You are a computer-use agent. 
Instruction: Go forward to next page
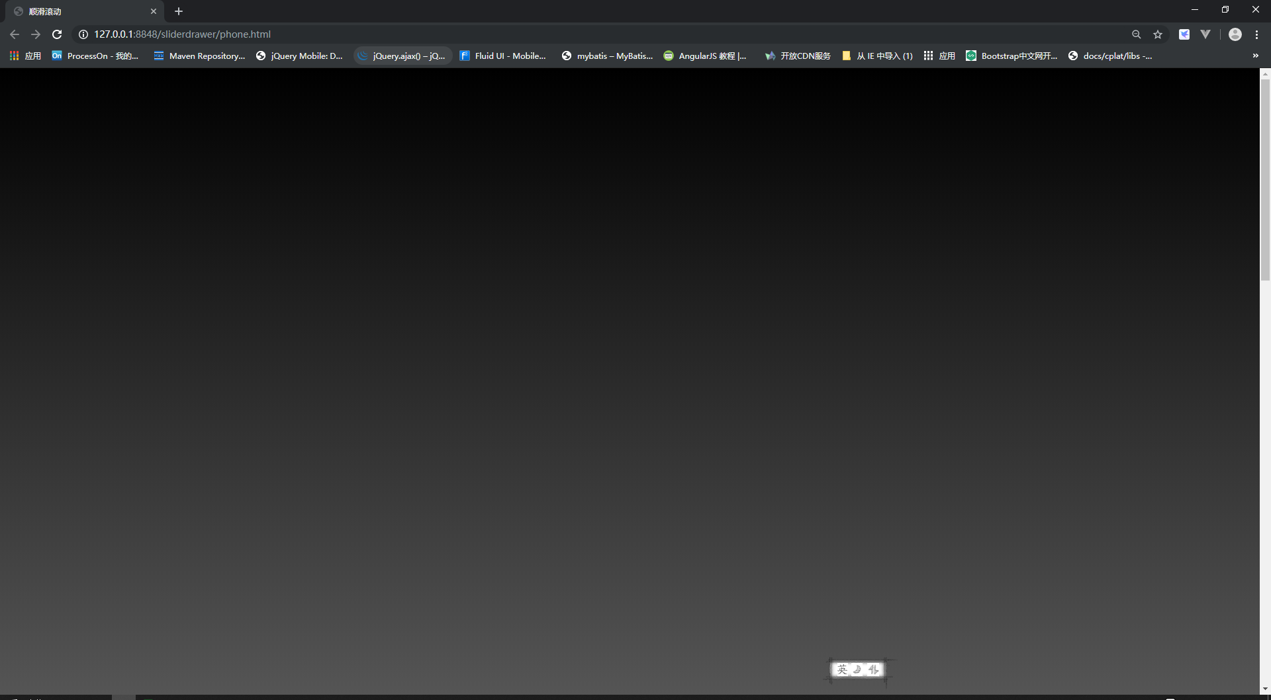point(36,34)
